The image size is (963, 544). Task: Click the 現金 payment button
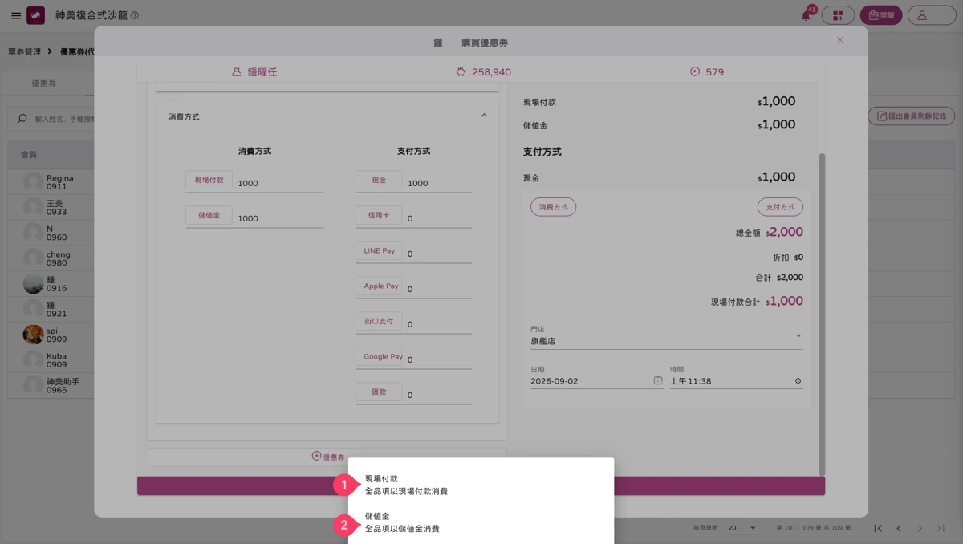click(379, 181)
